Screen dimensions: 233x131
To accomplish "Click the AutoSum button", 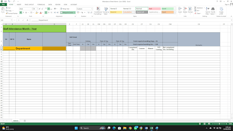I will click(x=198, y=8).
